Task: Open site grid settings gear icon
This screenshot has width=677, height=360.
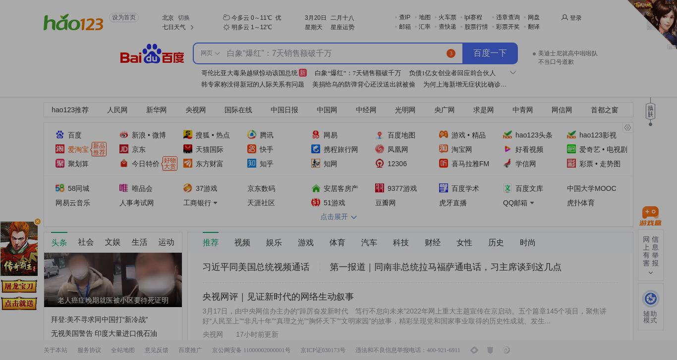Action: pyautogui.click(x=627, y=128)
